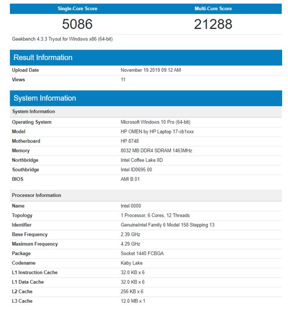Viewport: 288px width, 310px height.
Task: Click the L3 Cache label
Action: tap(22, 301)
